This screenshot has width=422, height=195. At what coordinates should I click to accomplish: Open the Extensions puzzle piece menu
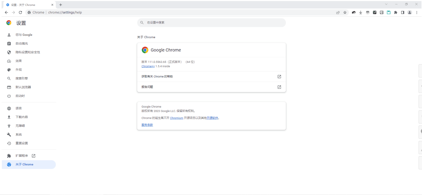click(396, 13)
